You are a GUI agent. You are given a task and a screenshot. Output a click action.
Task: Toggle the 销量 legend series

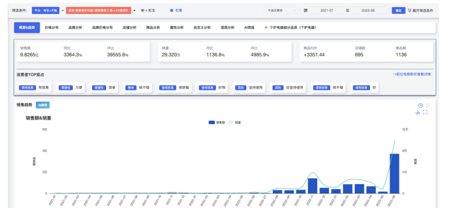coord(234,123)
